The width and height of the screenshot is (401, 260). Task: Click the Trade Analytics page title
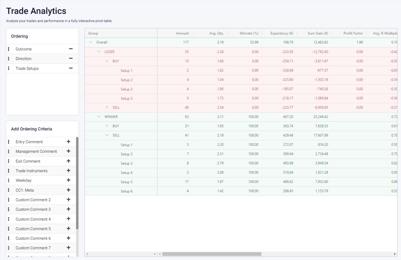tap(36, 11)
